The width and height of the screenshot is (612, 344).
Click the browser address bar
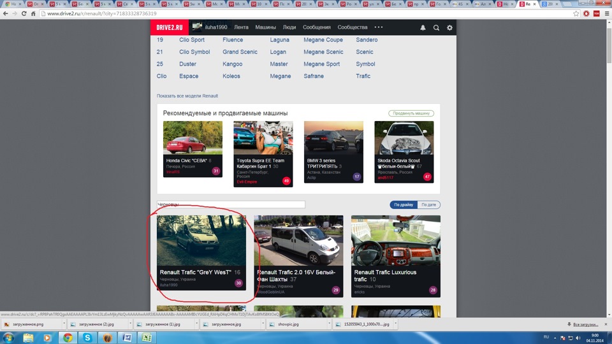pyautogui.click(x=305, y=13)
